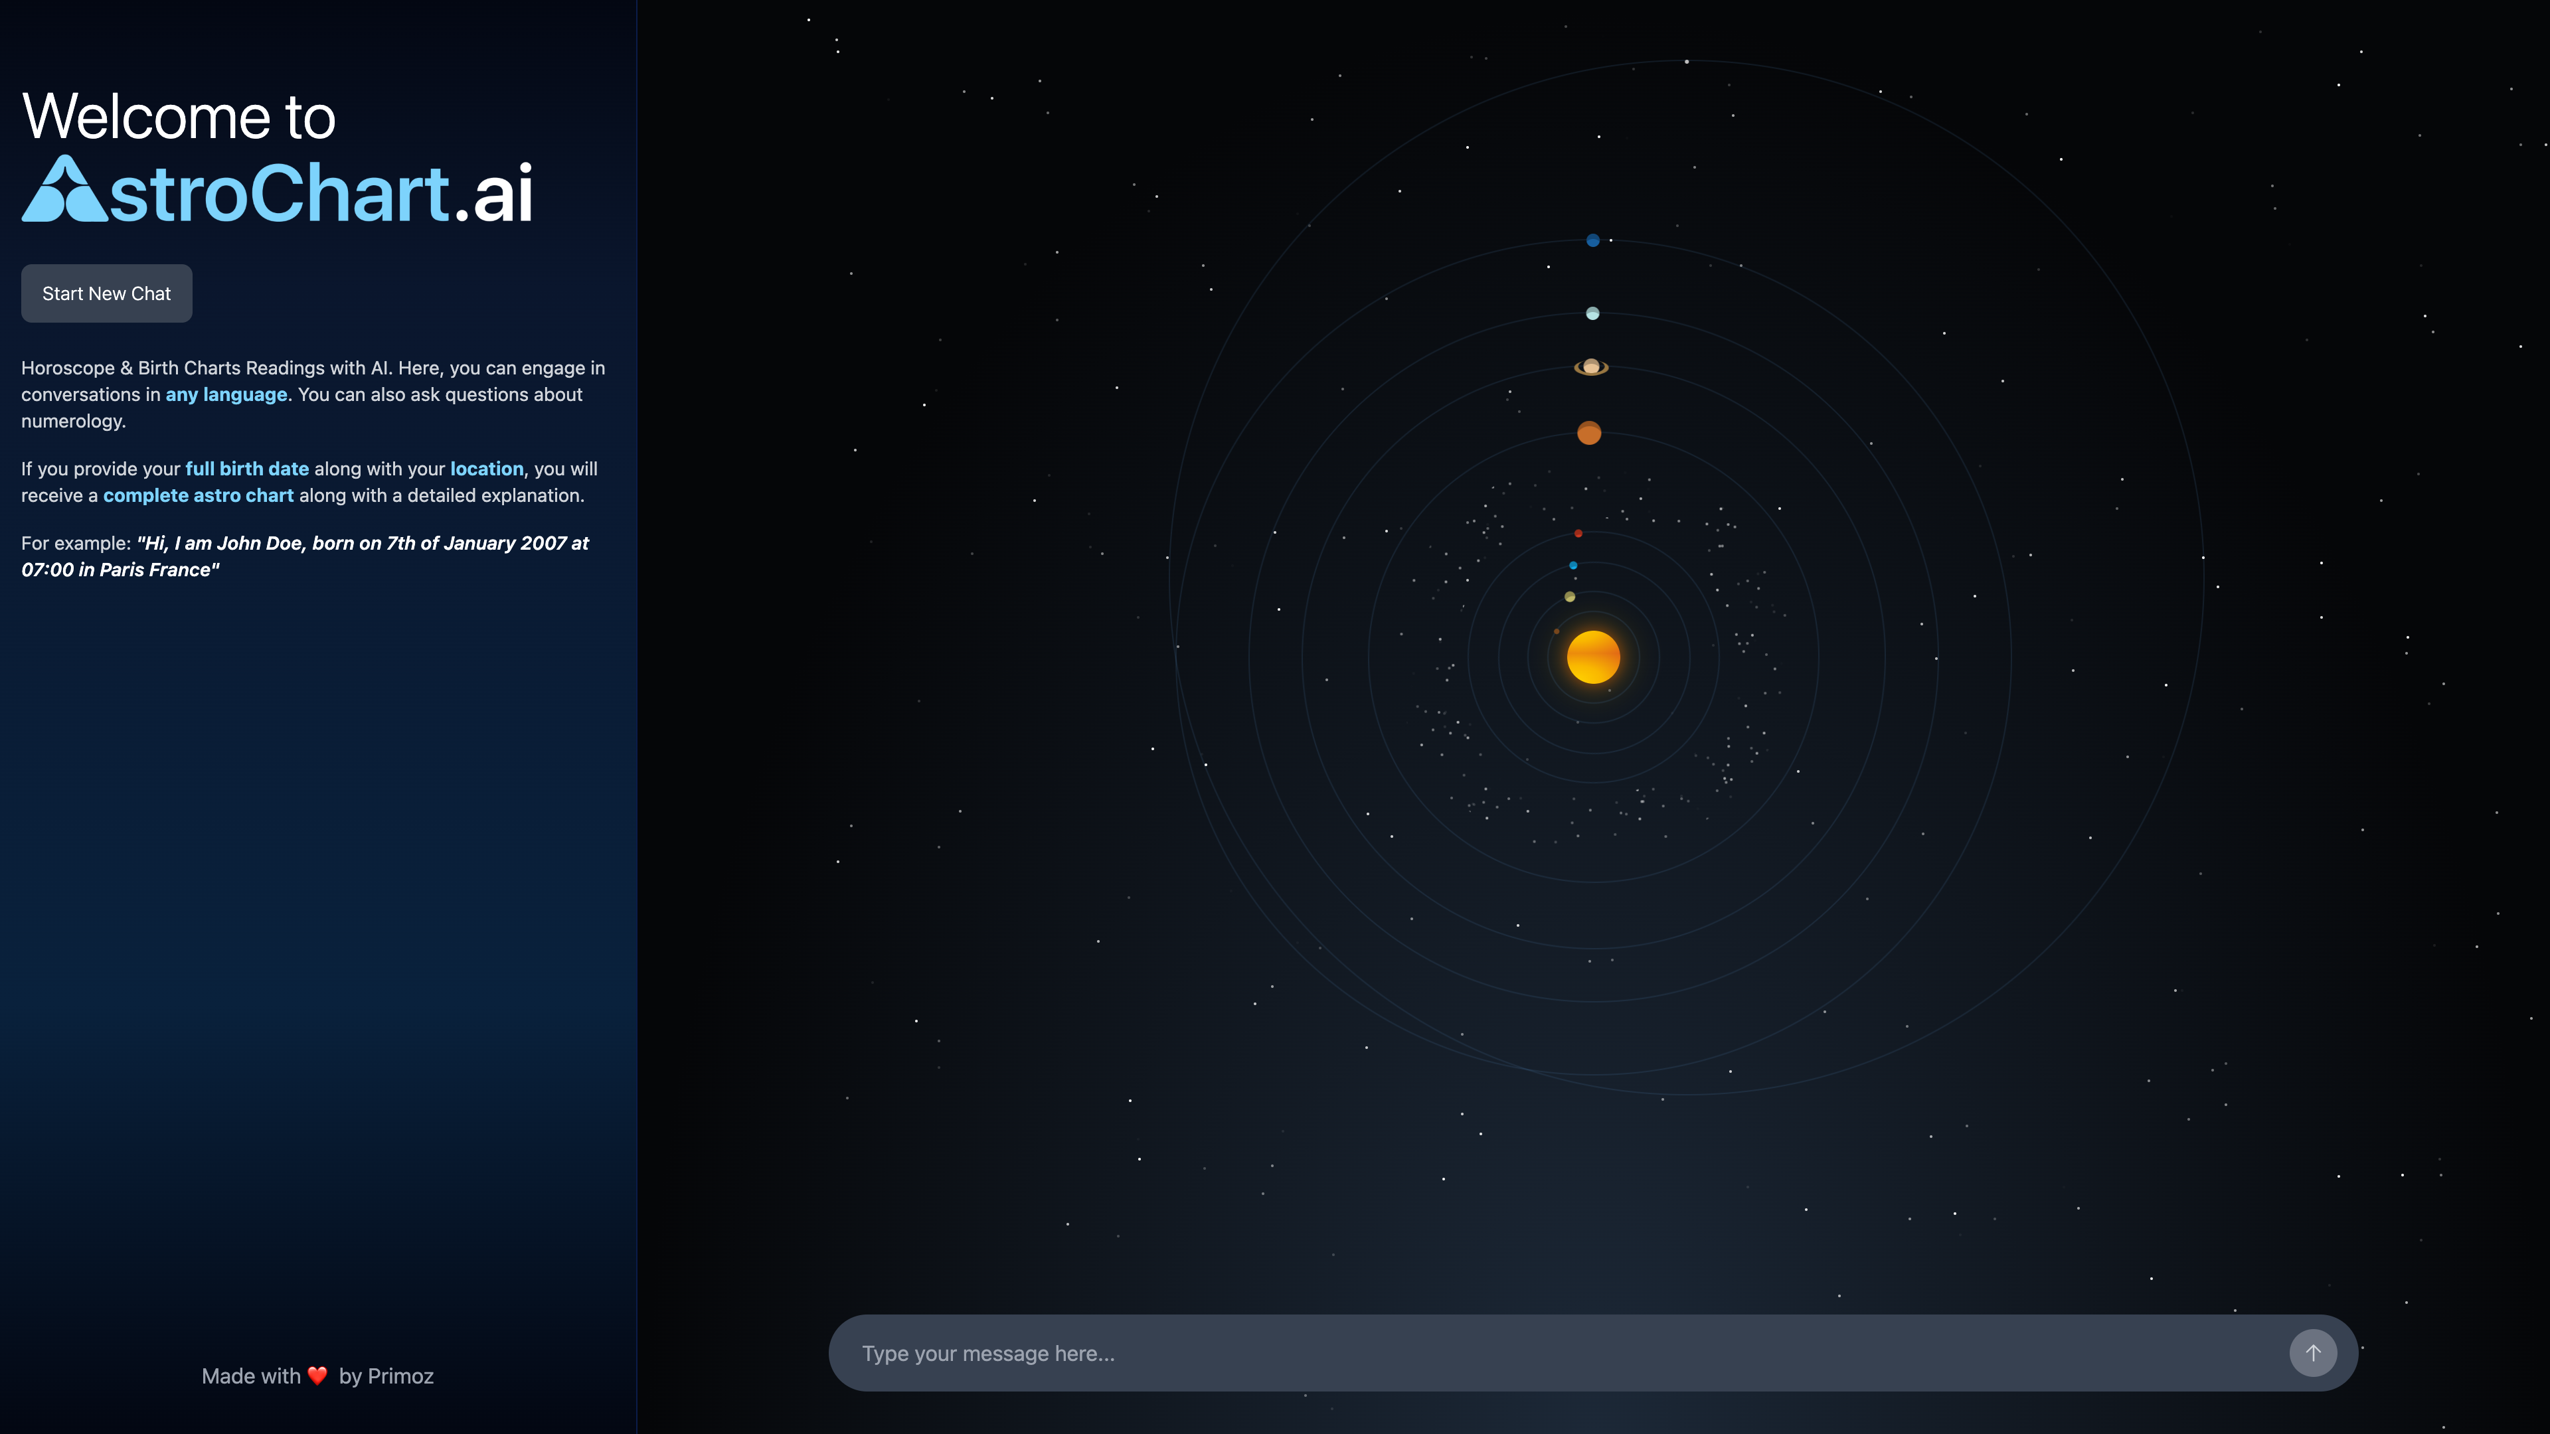Click the AstroChart.ai logo triangle icon
This screenshot has width=2550, height=1434.
[64, 189]
